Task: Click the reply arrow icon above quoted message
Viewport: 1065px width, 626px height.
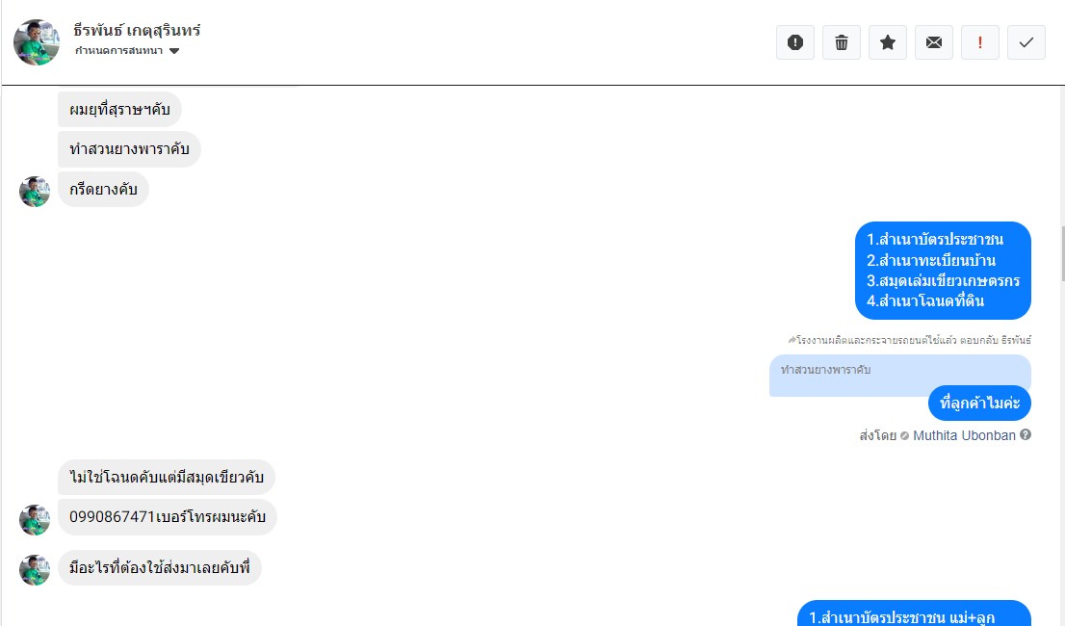Action: tap(792, 339)
